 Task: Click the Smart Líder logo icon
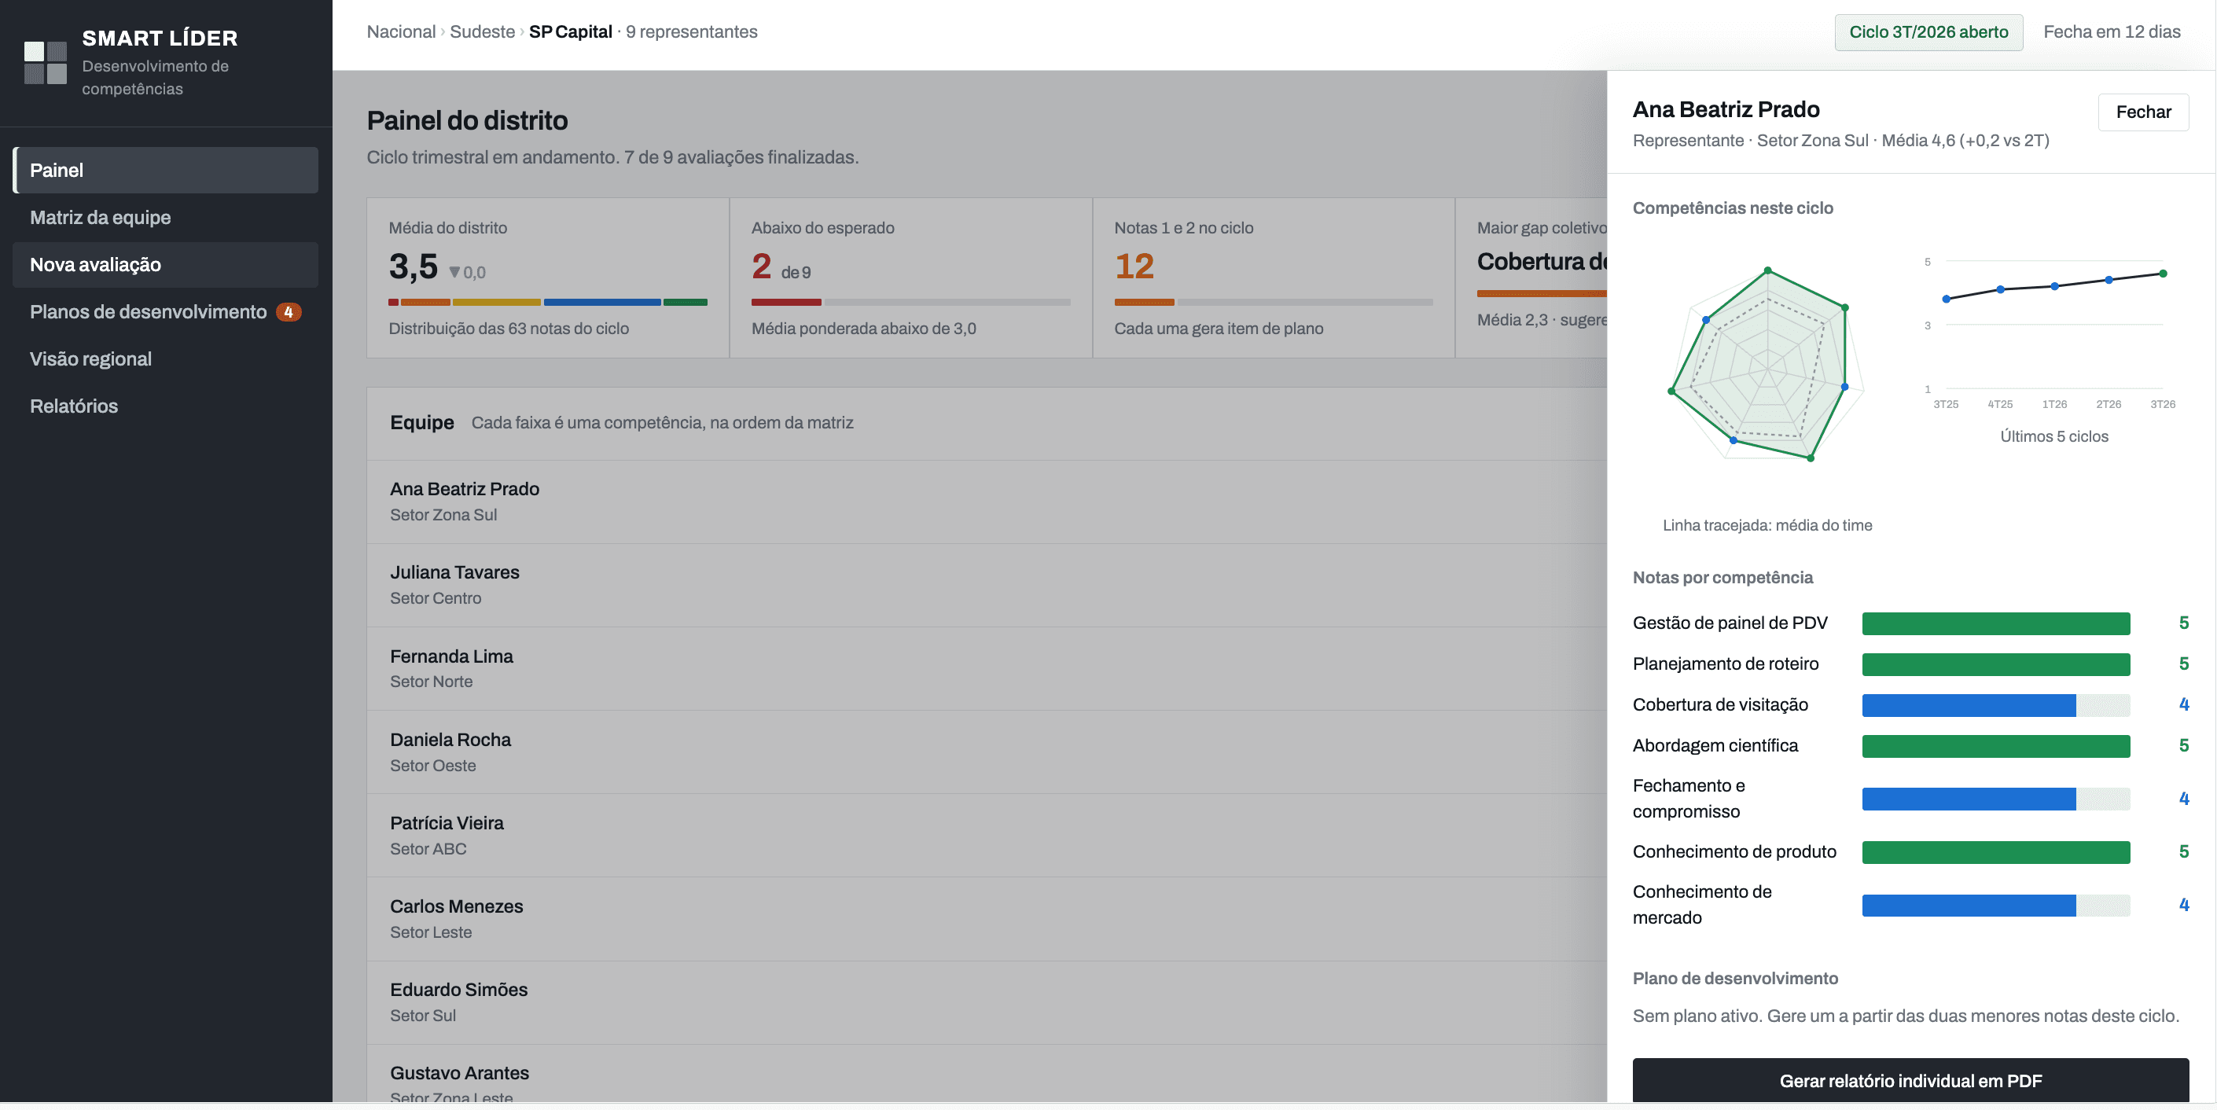(46, 63)
